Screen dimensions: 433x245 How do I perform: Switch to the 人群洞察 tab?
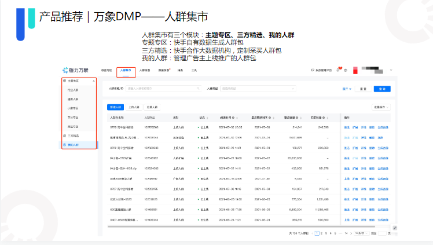(145, 71)
